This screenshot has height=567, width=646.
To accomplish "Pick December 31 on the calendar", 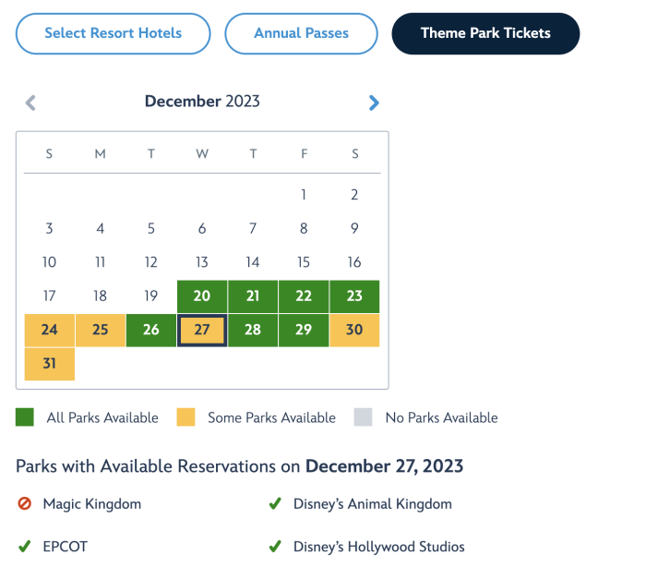I will [x=50, y=364].
